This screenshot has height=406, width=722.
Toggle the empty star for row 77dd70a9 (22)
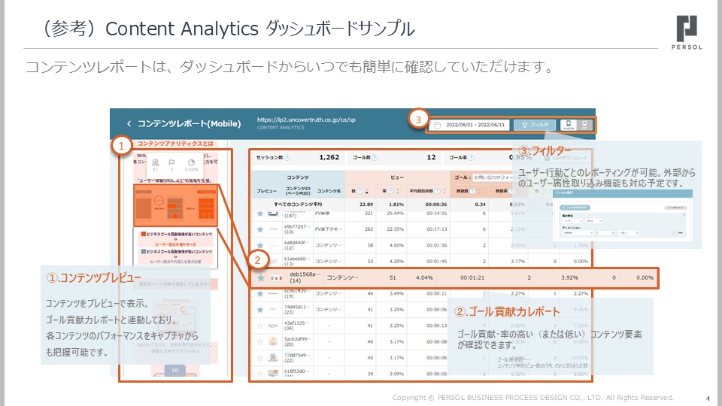pyautogui.click(x=260, y=358)
